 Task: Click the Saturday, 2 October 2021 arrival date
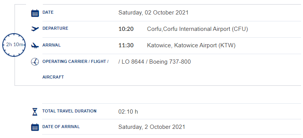click(x=152, y=127)
